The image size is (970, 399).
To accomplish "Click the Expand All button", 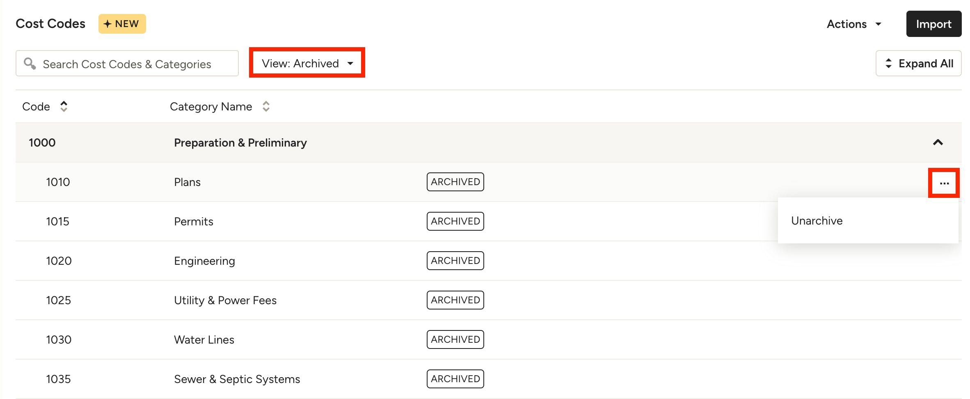I will tap(918, 63).
